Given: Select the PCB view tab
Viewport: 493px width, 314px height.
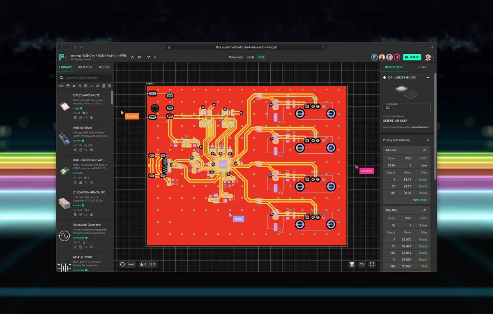Looking at the screenshot, I should tap(261, 57).
